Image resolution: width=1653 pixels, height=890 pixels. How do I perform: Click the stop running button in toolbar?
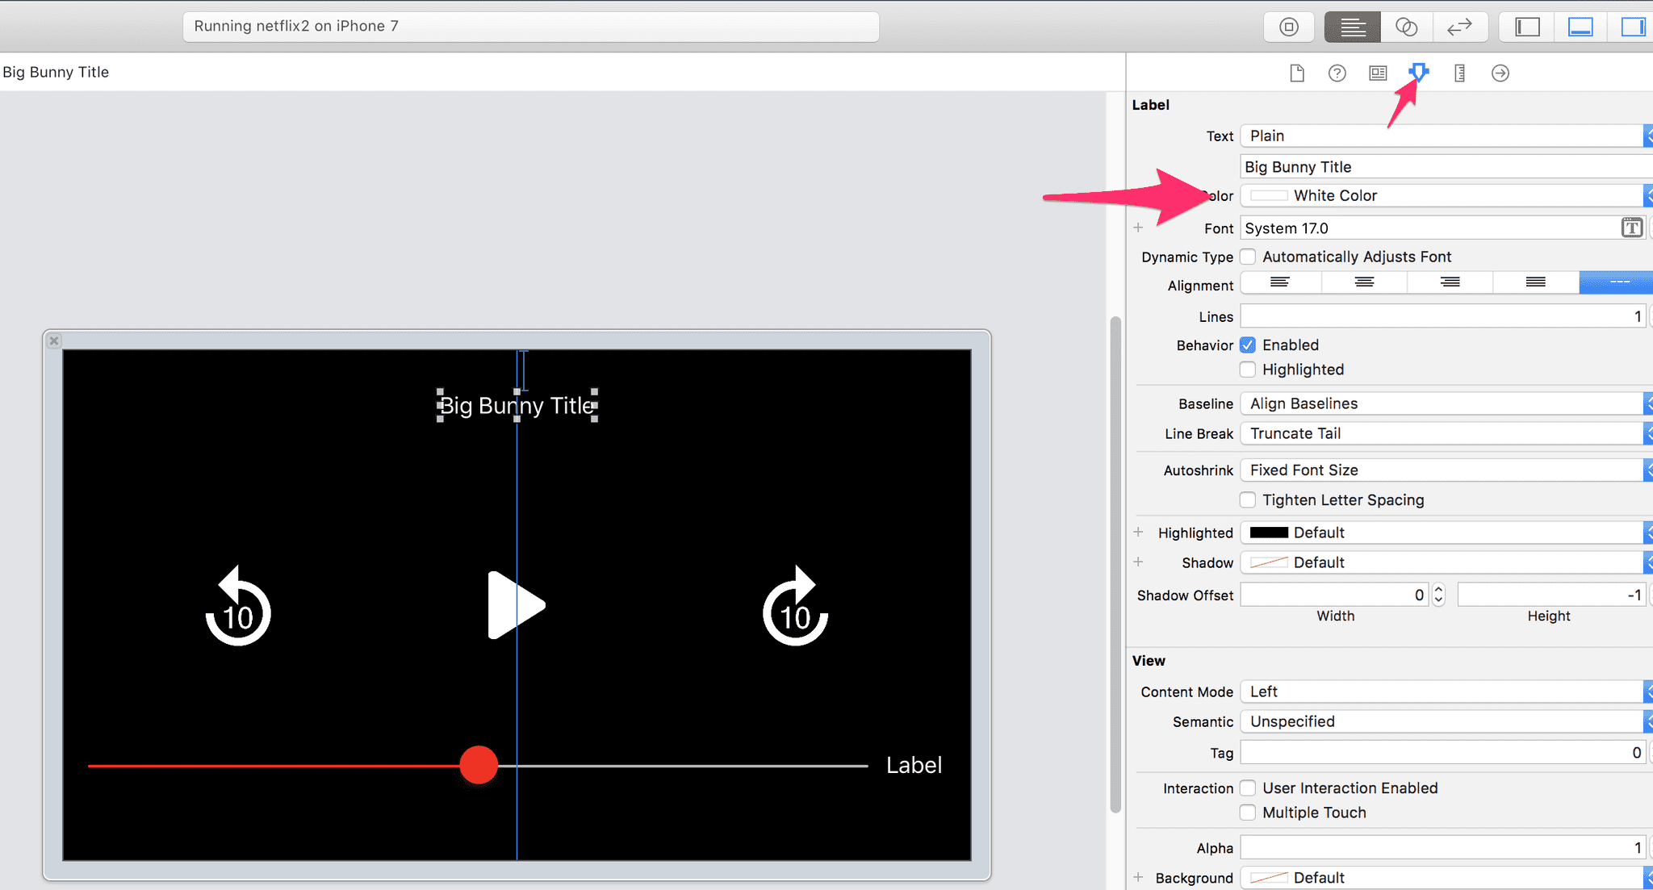(1289, 27)
